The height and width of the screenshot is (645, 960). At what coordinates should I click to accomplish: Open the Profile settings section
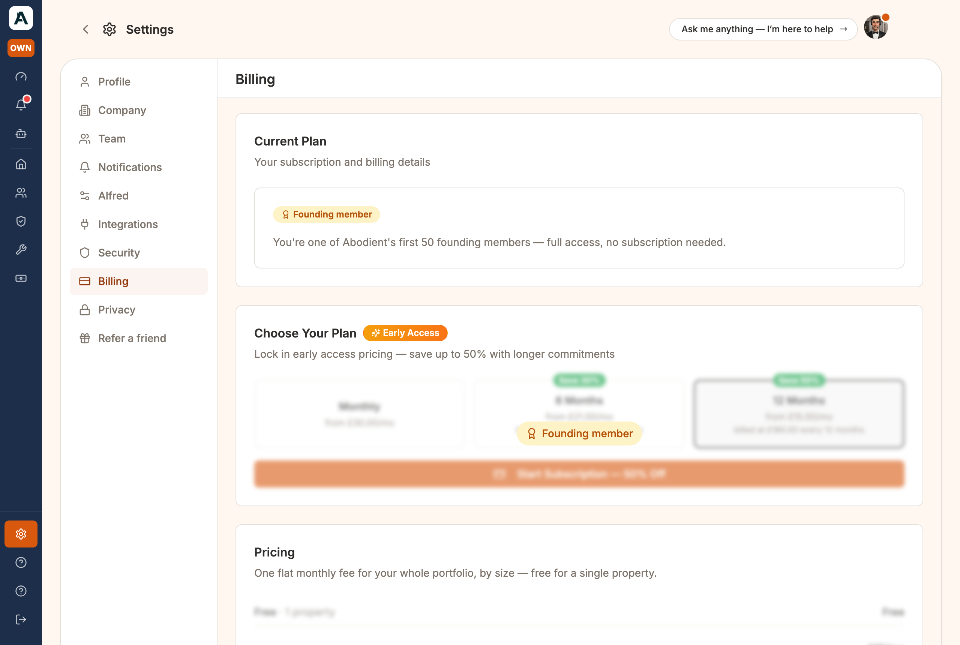point(139,82)
